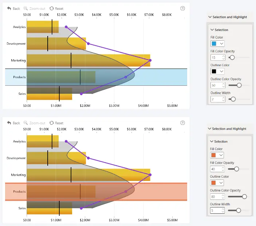Collapse the top panel Selection subsection
Screen dimensions: 256x226
[212, 30]
